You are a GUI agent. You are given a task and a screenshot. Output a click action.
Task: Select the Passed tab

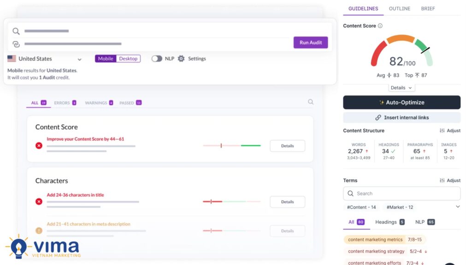[x=130, y=103]
